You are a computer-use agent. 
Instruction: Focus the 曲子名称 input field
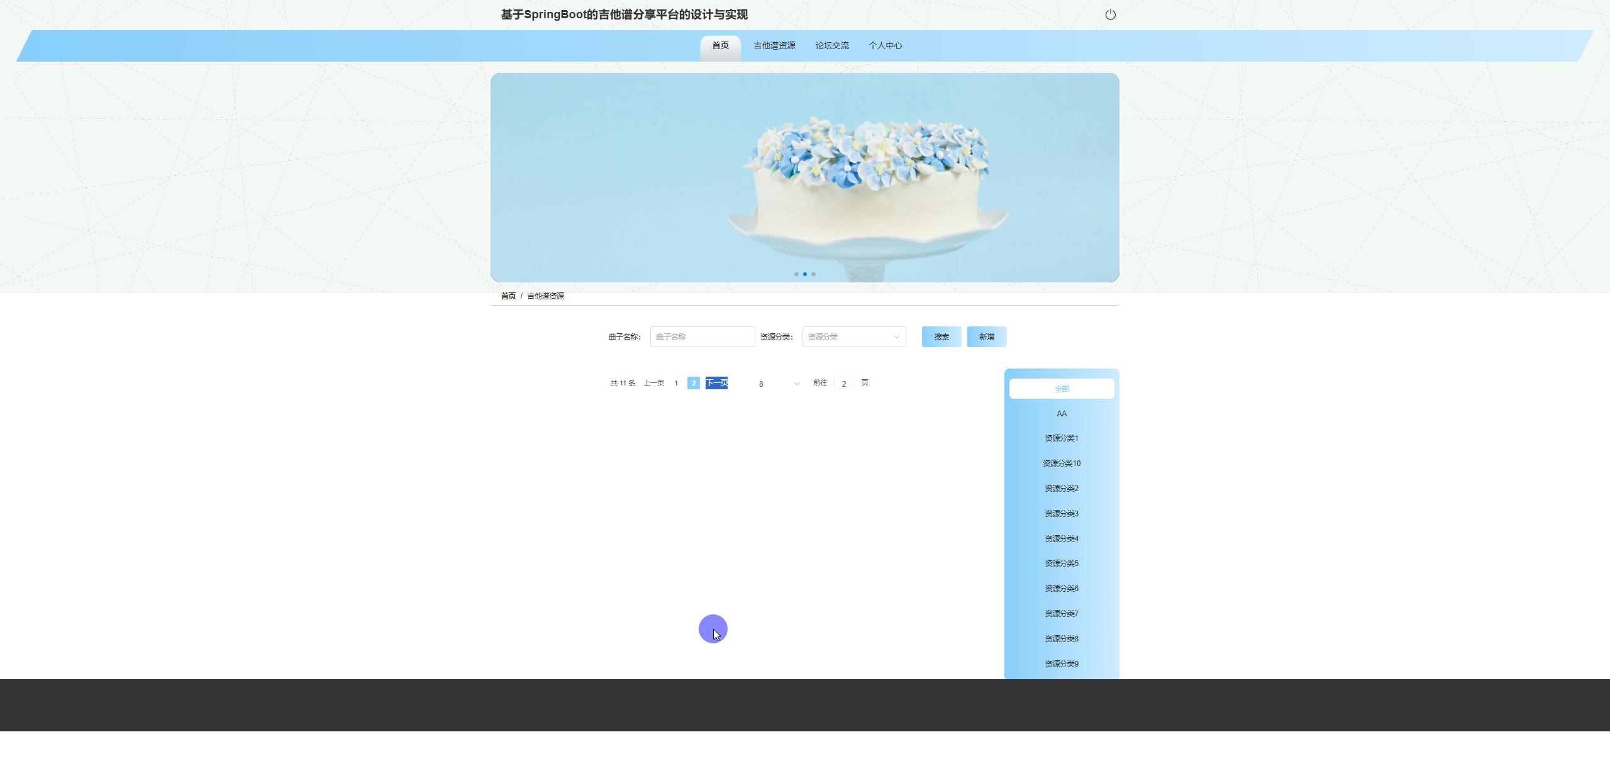[702, 337]
